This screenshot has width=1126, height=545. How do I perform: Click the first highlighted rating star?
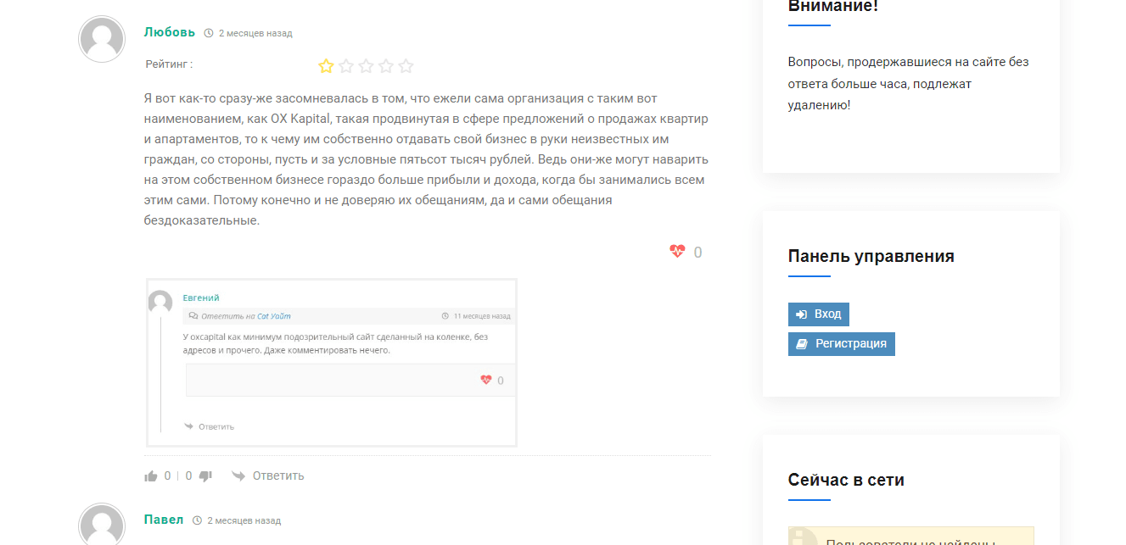pyautogui.click(x=325, y=65)
